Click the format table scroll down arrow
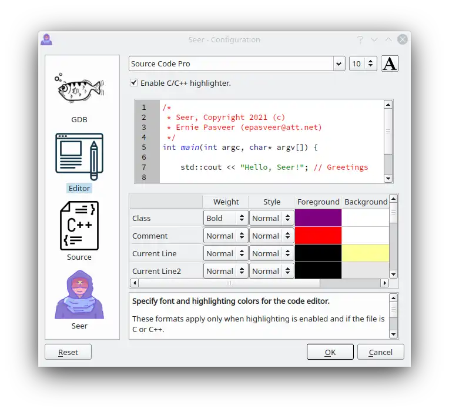The width and height of the screenshot is (449, 412). pos(393,274)
